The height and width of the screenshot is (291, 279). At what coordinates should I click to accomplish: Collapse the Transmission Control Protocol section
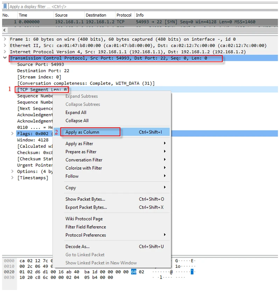click(x=5, y=58)
